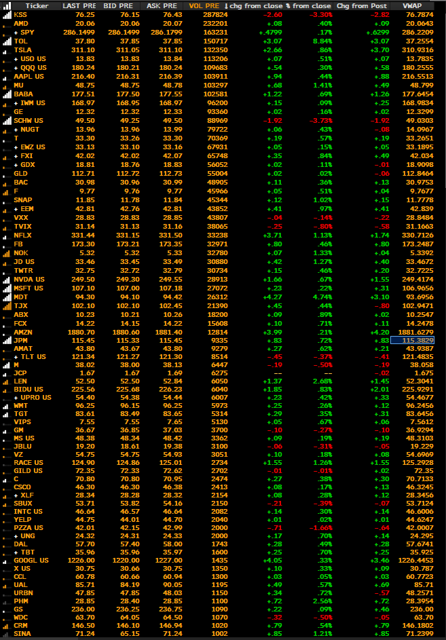This screenshot has width=446, height=640.
Task: Sort by the BID PRE column header
Action: [x=118, y=5]
